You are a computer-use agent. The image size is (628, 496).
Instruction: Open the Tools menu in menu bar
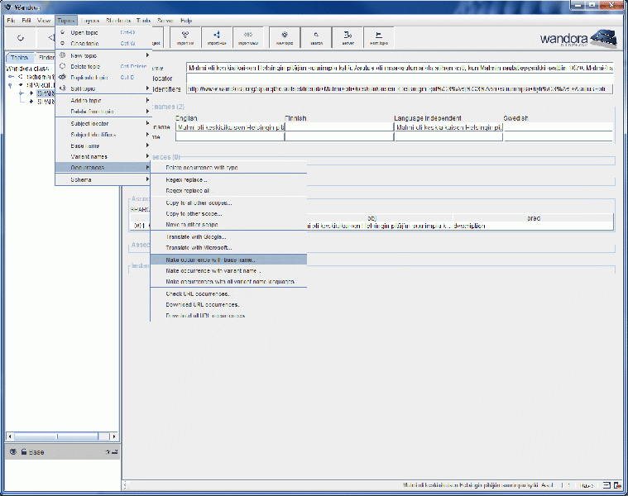[144, 19]
